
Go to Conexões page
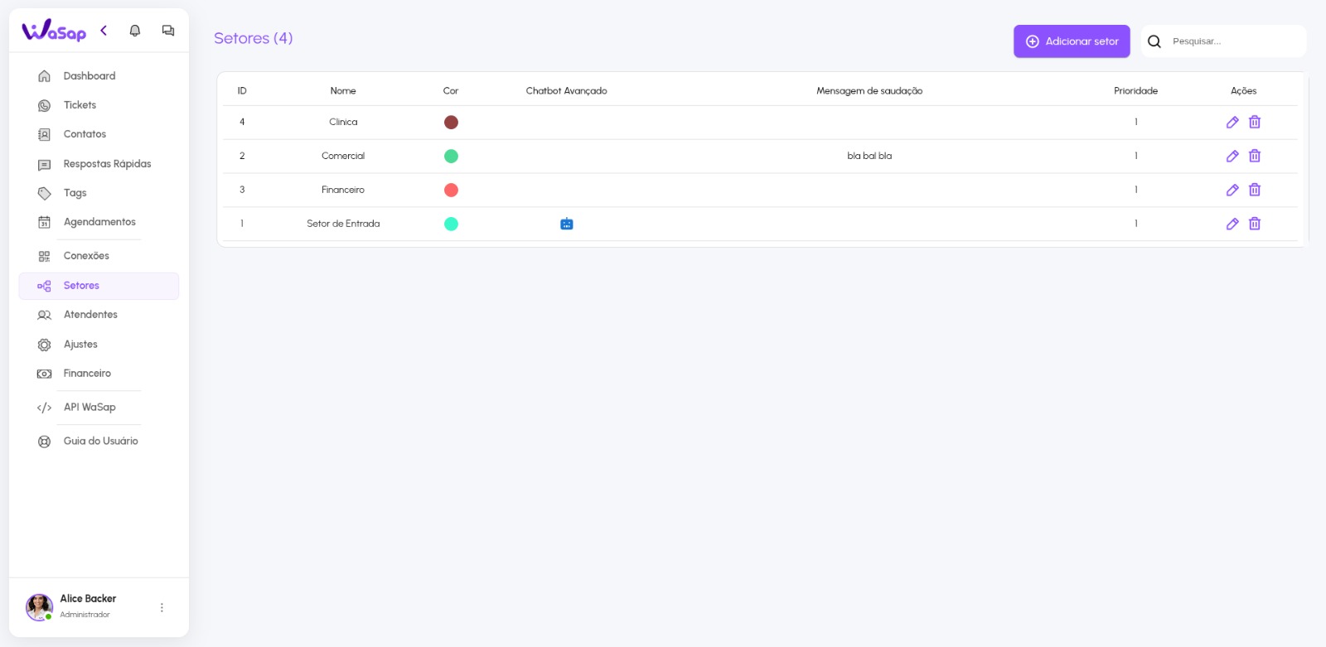tap(86, 256)
